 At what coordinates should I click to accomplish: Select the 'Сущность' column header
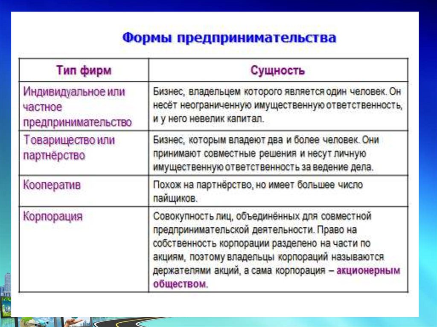(x=277, y=70)
